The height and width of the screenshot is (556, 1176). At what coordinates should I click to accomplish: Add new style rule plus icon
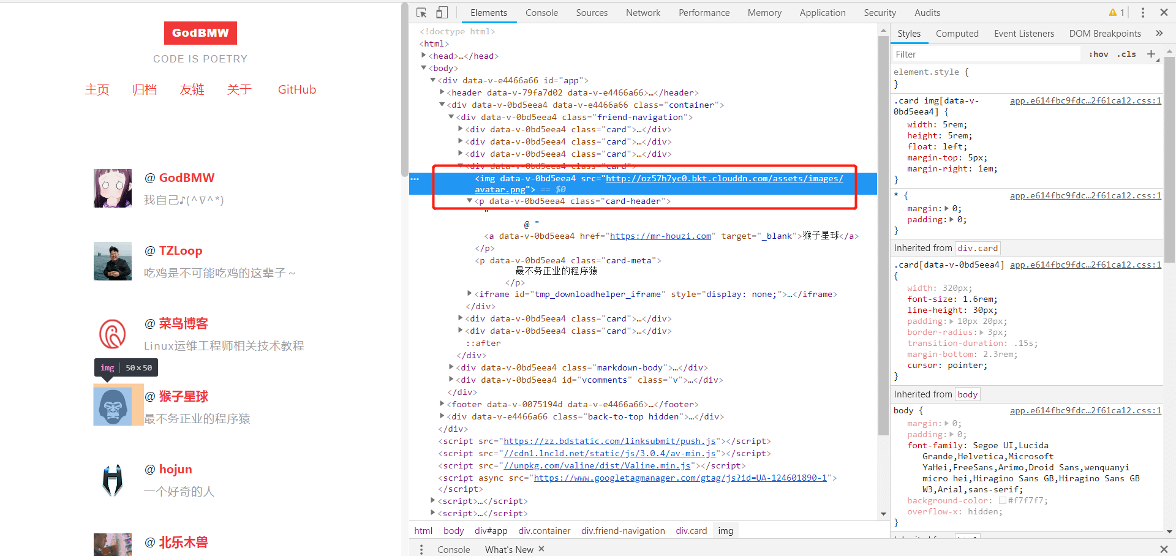(x=1151, y=54)
